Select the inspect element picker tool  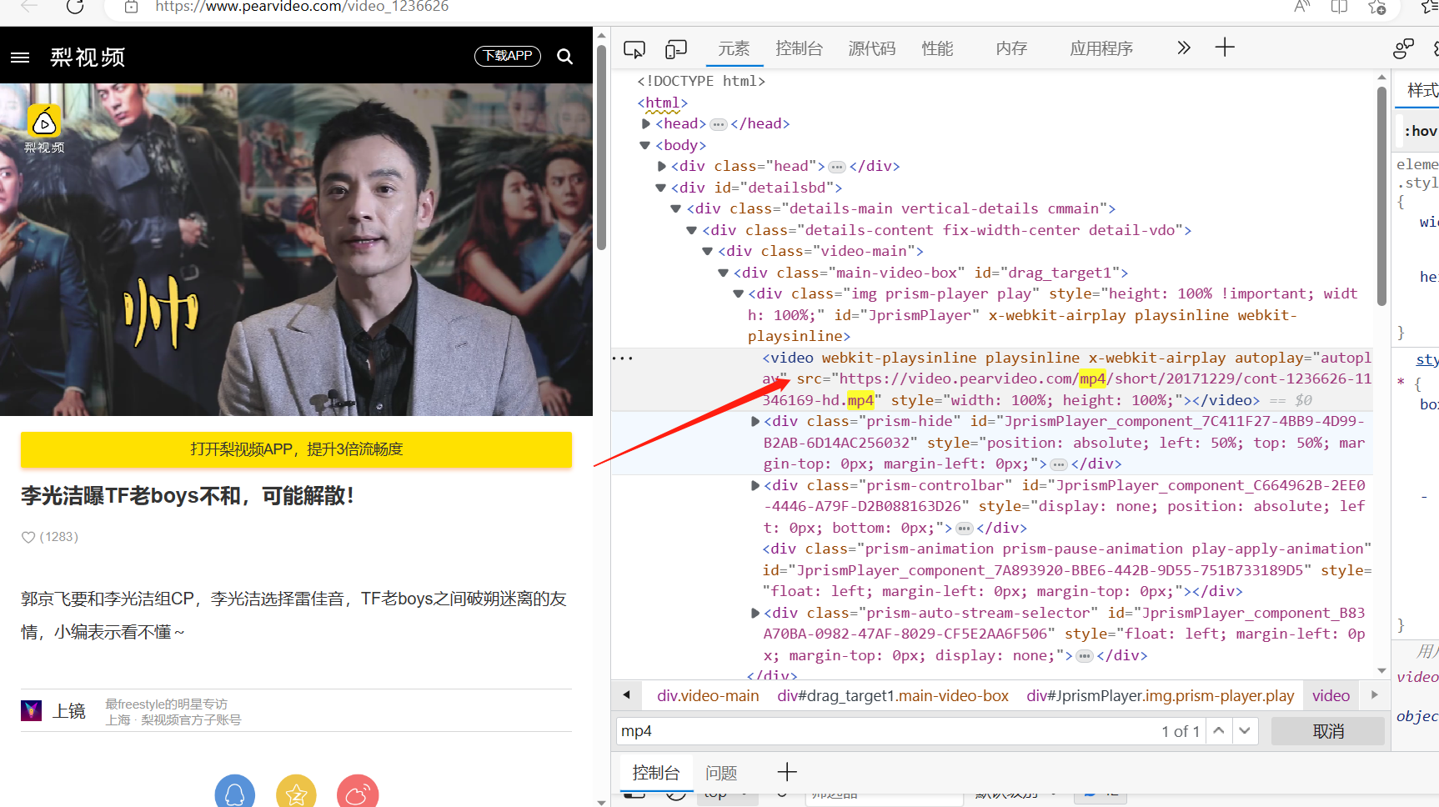tap(634, 49)
